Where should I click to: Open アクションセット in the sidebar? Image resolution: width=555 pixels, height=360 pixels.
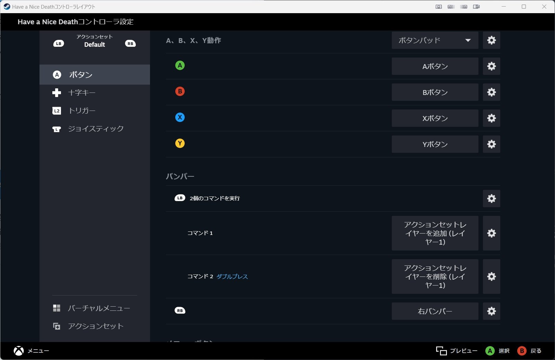point(95,326)
